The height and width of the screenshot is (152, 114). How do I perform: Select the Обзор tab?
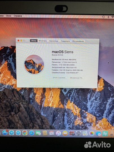point(34,41)
